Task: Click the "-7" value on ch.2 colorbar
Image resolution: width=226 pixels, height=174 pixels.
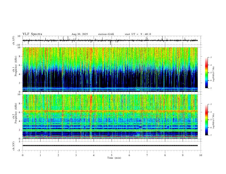Action: pyautogui.click(x=211, y=135)
